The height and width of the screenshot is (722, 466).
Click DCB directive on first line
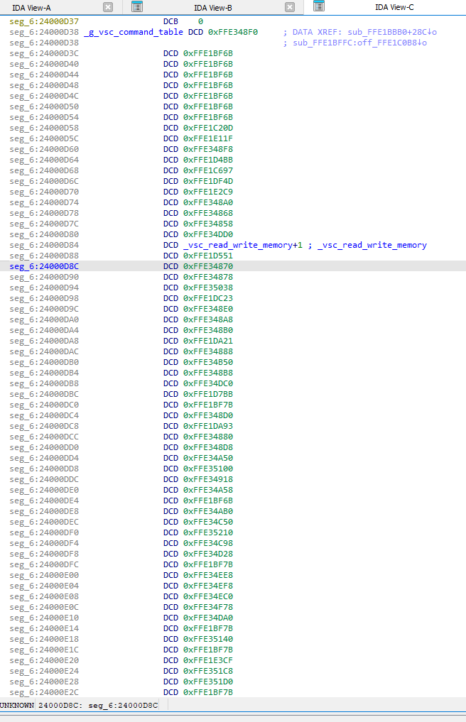pyautogui.click(x=170, y=21)
